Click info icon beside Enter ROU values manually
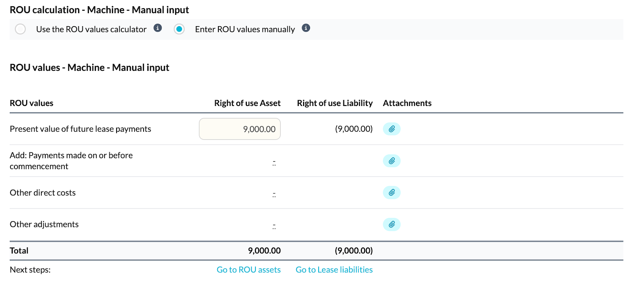This screenshot has height=281, width=624. point(306,28)
